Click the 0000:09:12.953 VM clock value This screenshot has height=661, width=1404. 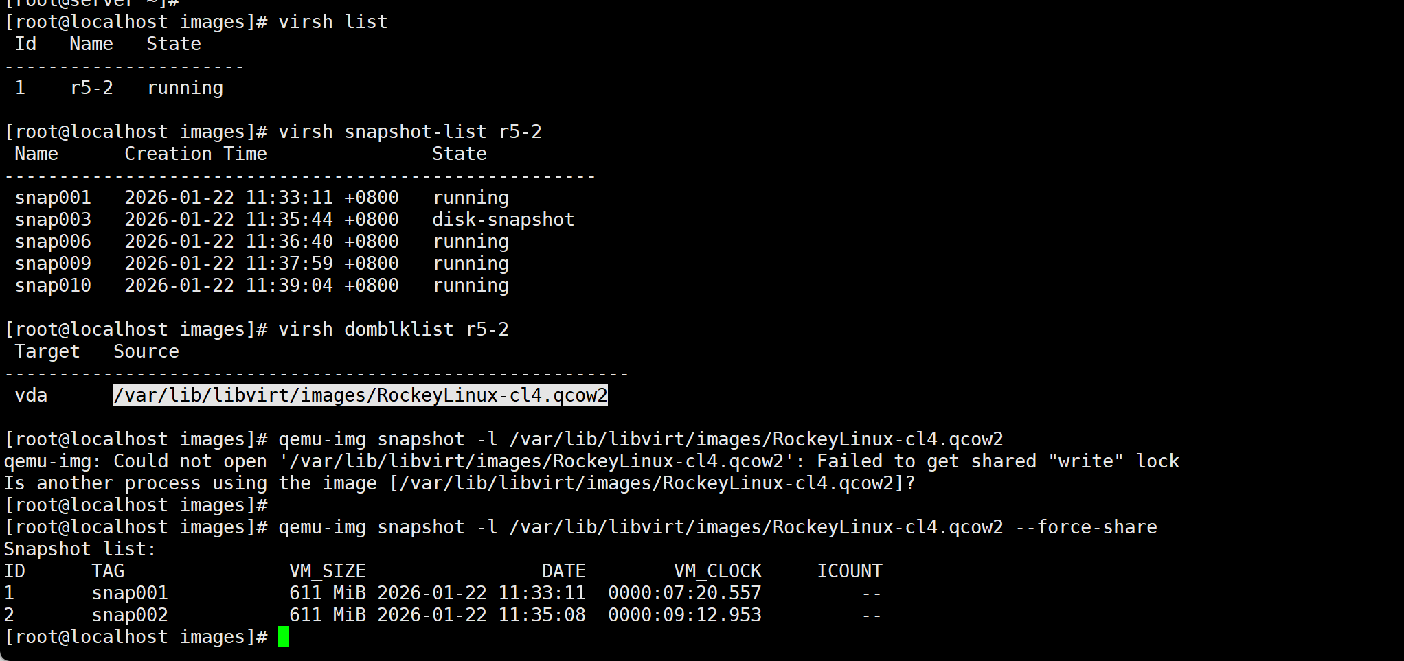point(685,615)
